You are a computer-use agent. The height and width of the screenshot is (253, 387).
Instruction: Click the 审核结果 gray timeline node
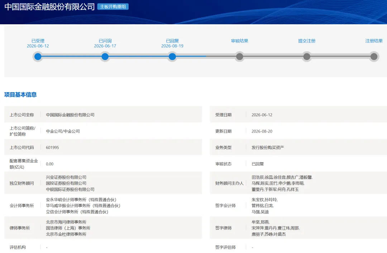[239, 56]
